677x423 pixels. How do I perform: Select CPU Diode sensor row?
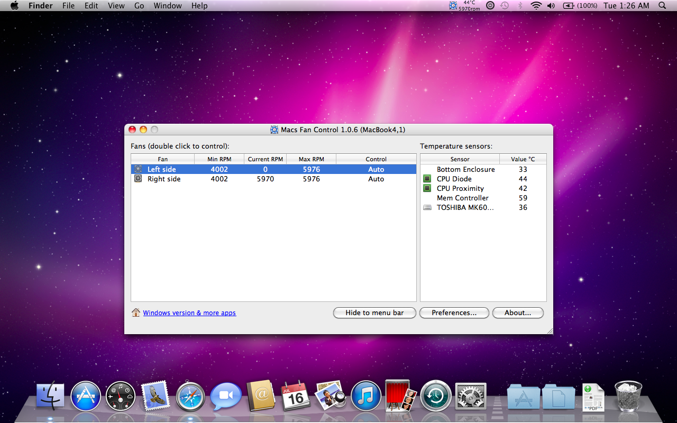483,179
